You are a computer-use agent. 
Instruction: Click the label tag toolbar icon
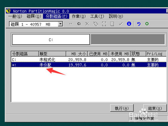click(x=96, y=24)
